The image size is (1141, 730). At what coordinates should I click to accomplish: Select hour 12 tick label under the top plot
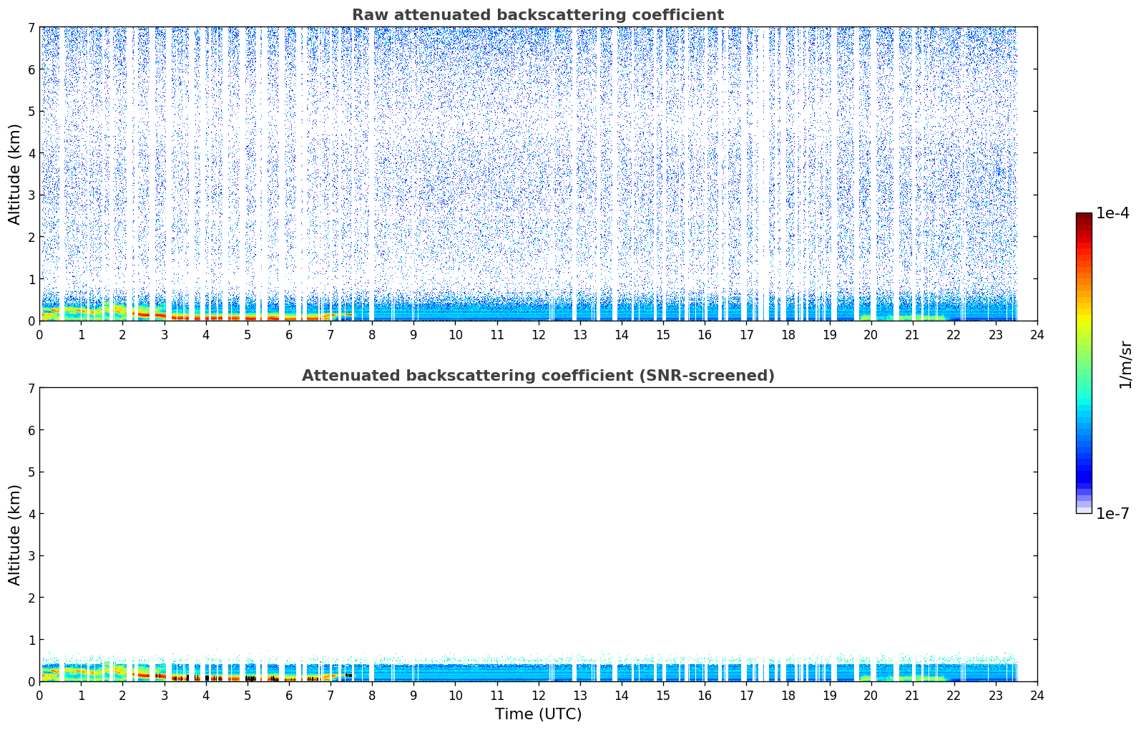coord(538,334)
